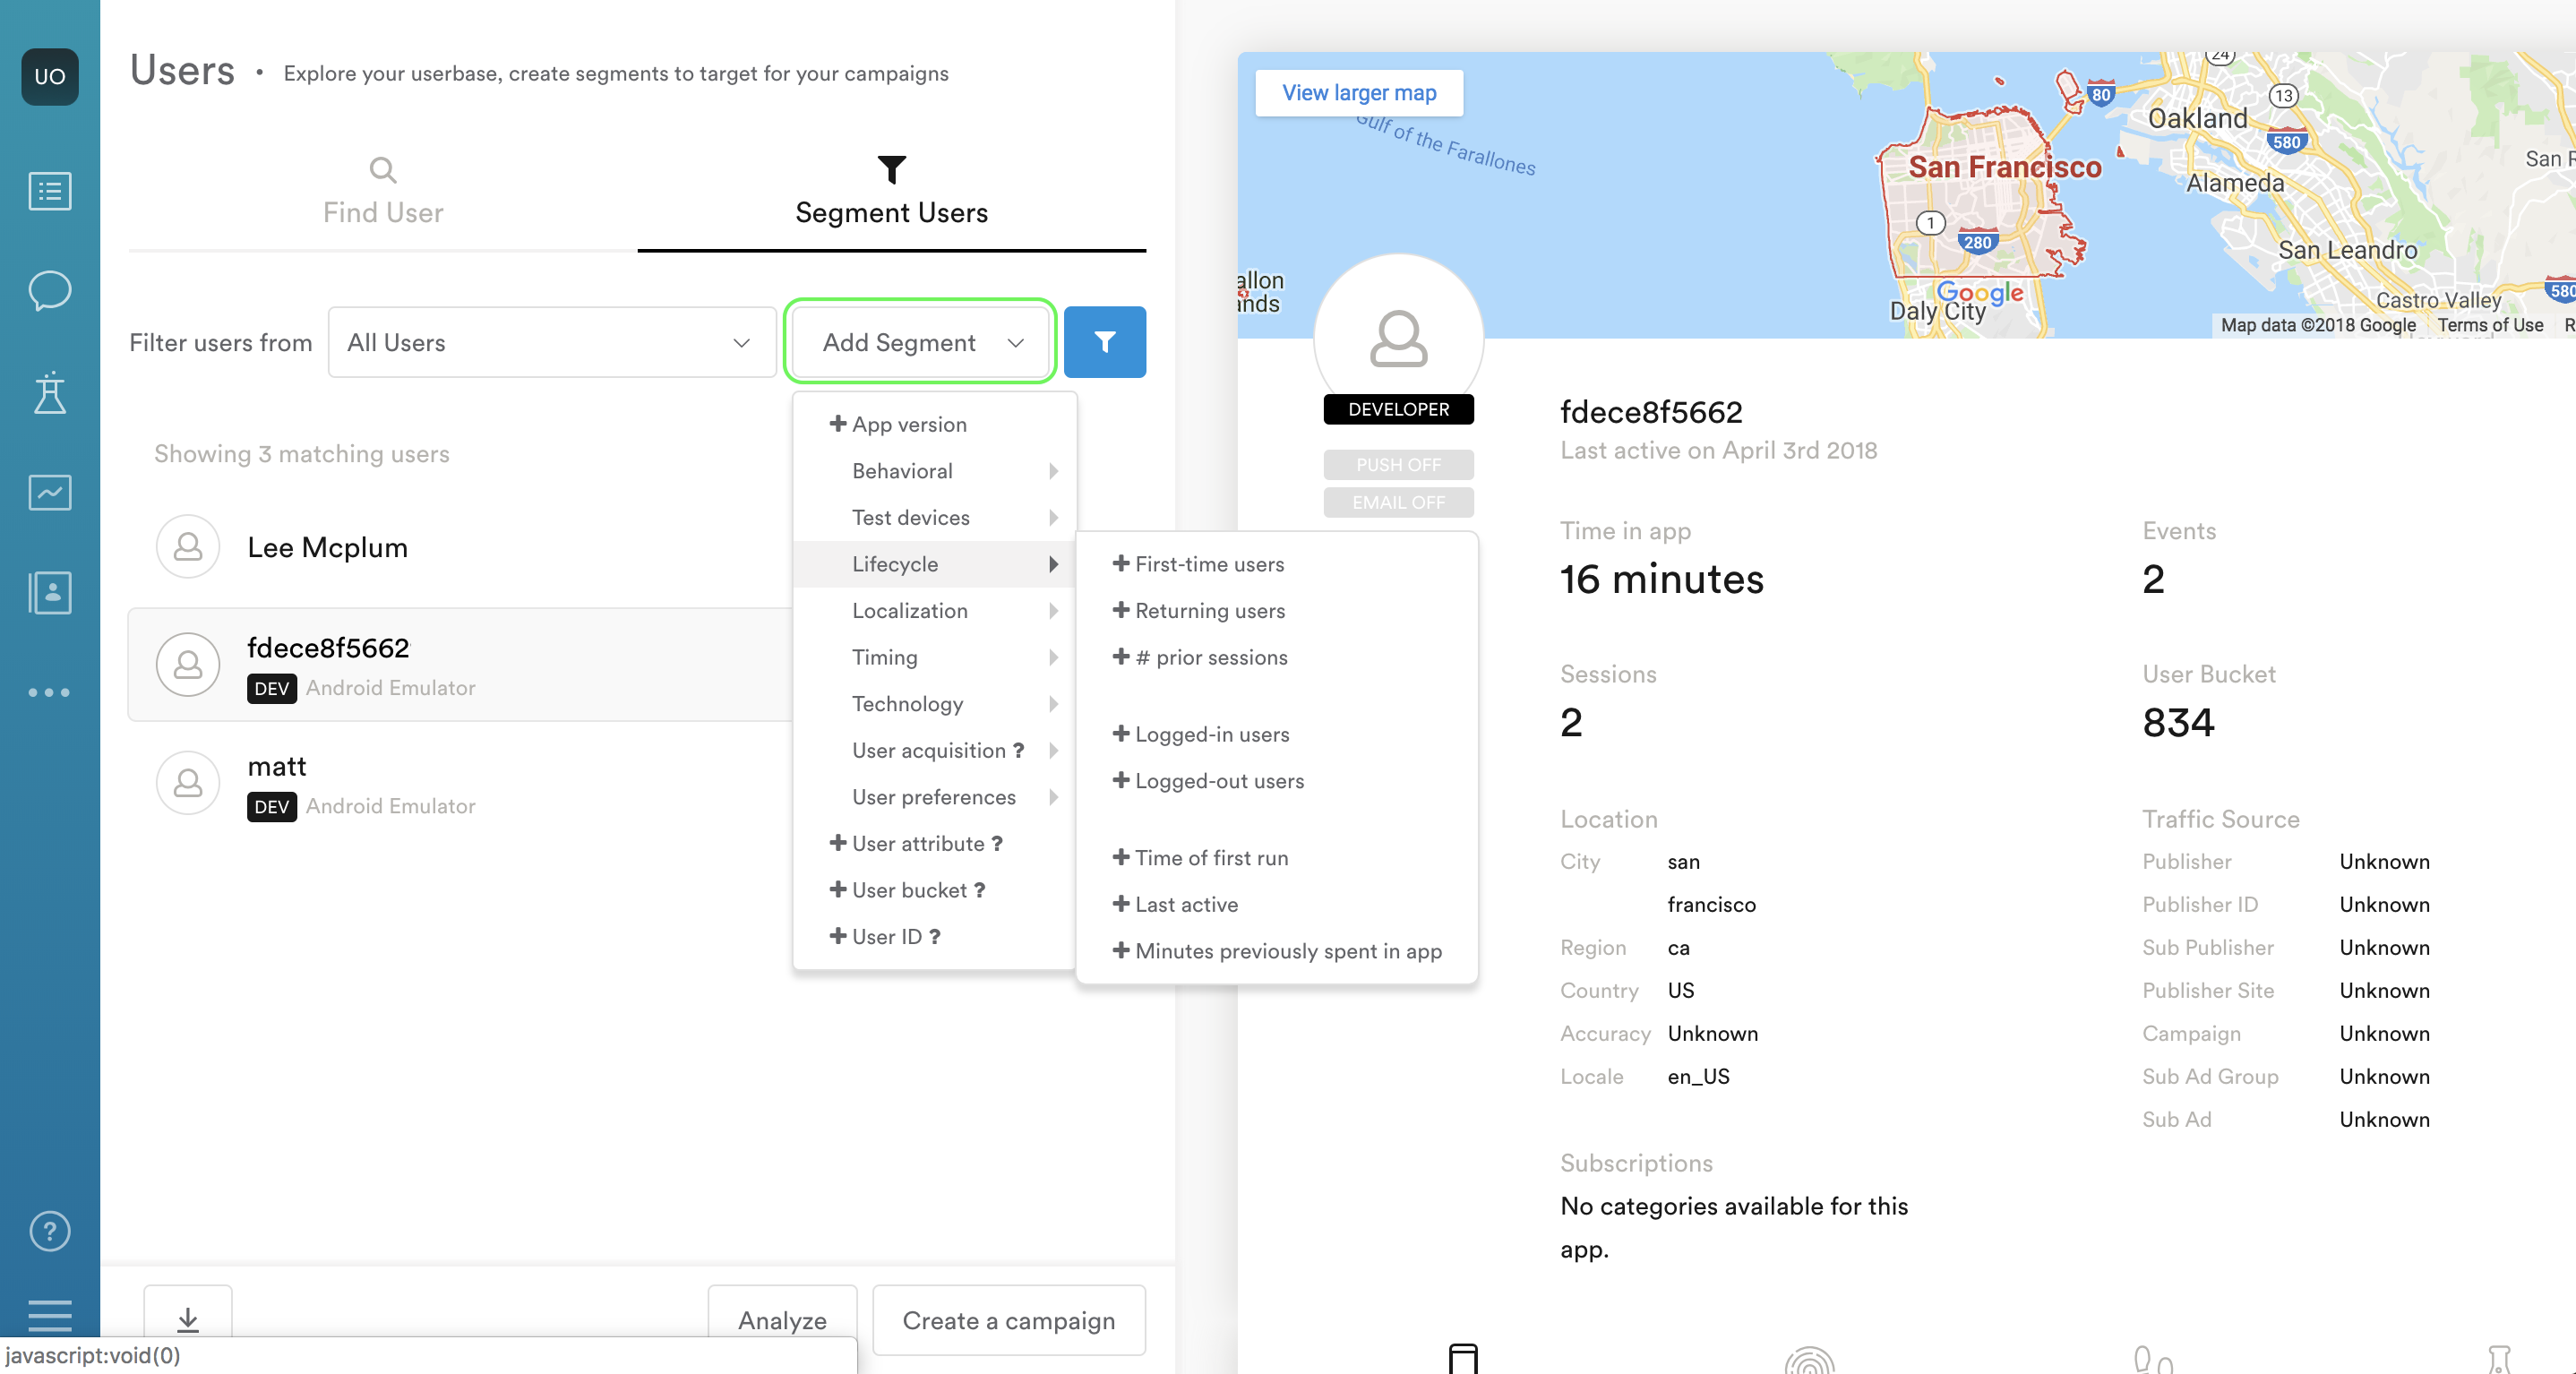Click the View larger map link
Screen dimensions: 2576x1374
pos(1358,93)
